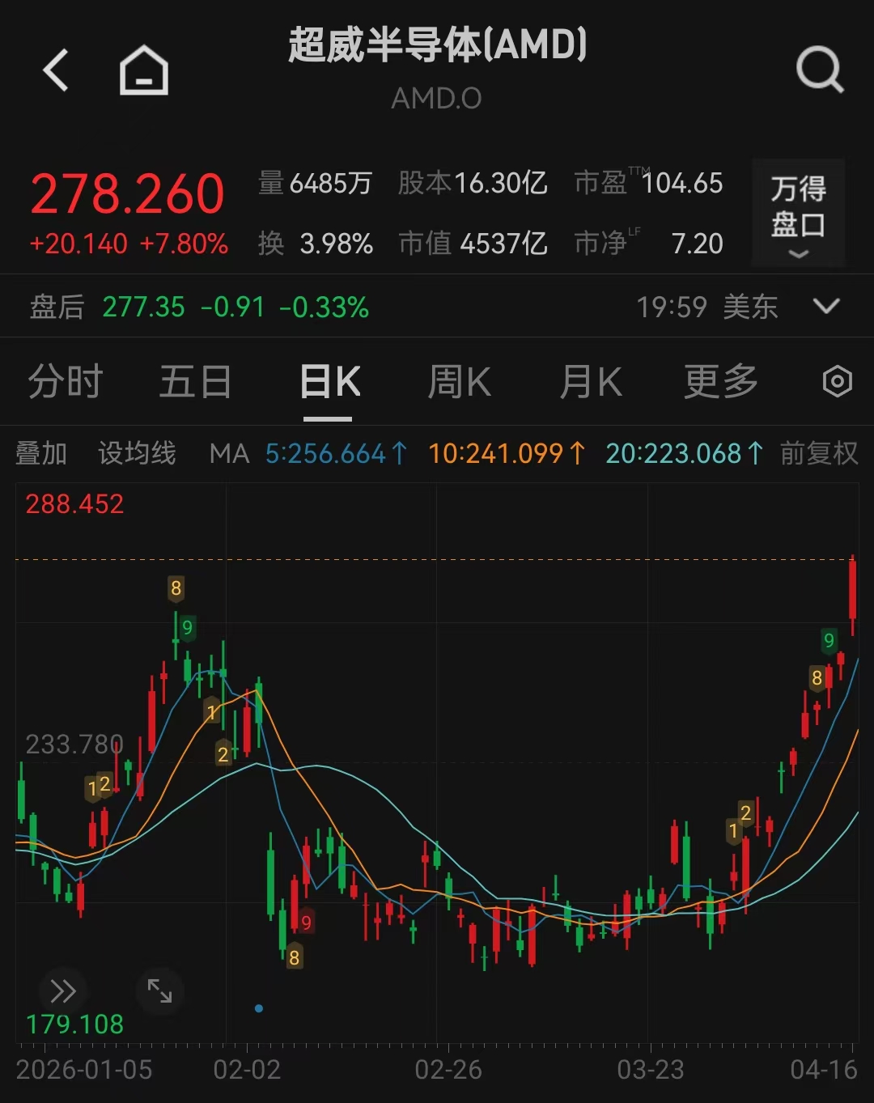
Task: Select the 月K monthly chart tab
Action: click(x=591, y=381)
